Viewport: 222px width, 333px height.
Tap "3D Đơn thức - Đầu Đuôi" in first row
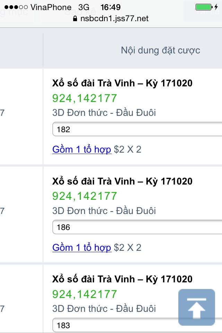click(x=104, y=113)
